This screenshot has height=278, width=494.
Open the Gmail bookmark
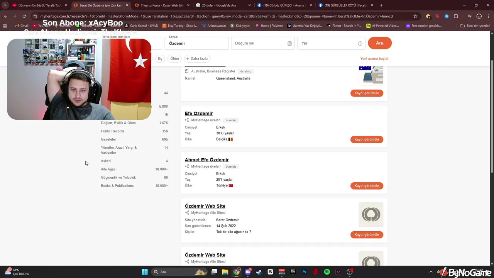click(x=21, y=25)
